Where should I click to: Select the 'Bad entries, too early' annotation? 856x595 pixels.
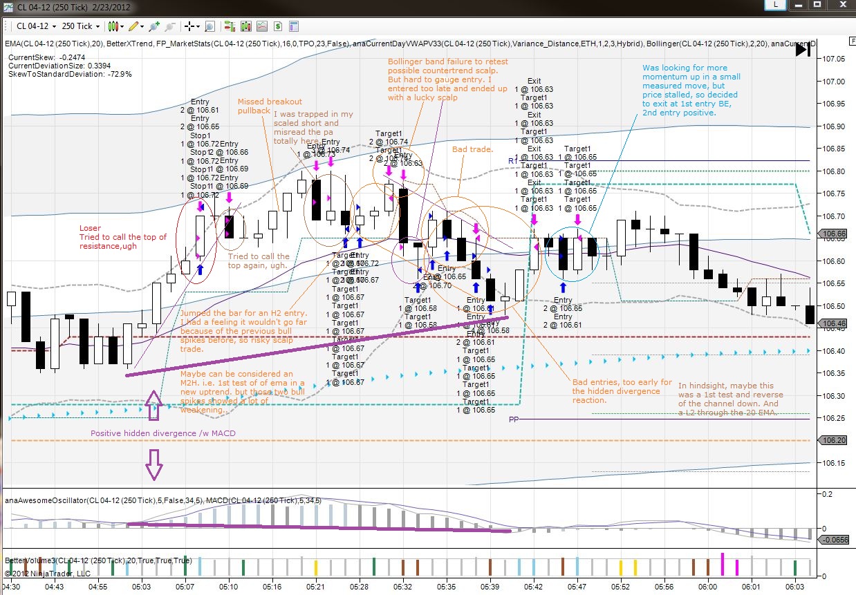click(622, 391)
